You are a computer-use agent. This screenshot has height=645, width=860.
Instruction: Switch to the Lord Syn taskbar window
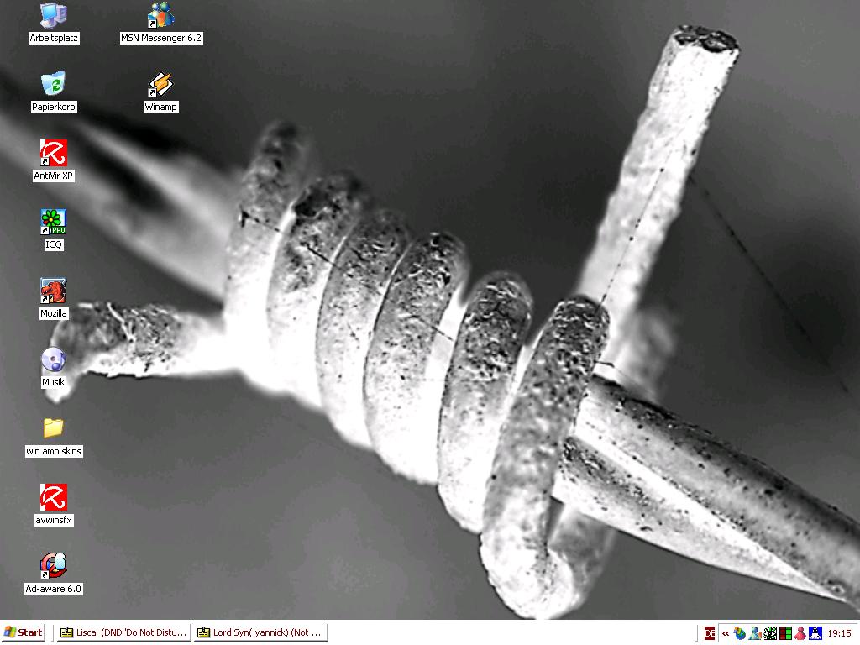click(259, 632)
